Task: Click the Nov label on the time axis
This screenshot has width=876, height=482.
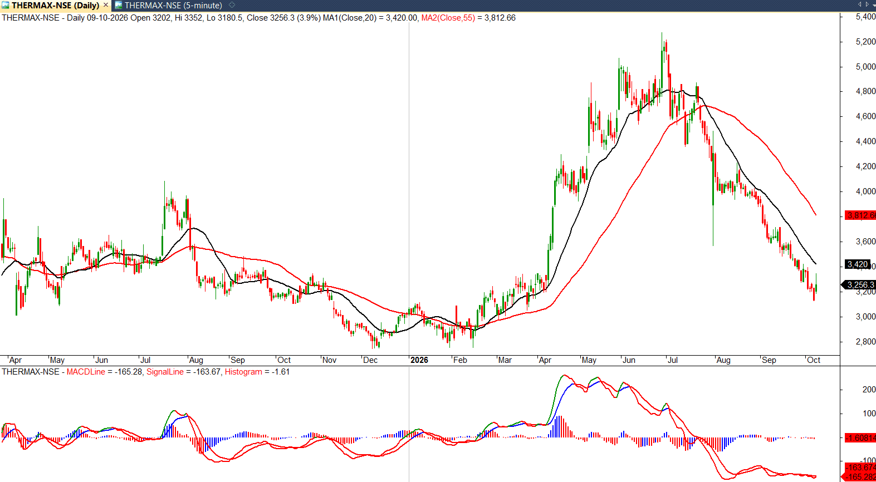Action: [x=330, y=360]
